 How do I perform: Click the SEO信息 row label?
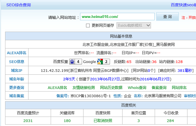tap(17, 62)
